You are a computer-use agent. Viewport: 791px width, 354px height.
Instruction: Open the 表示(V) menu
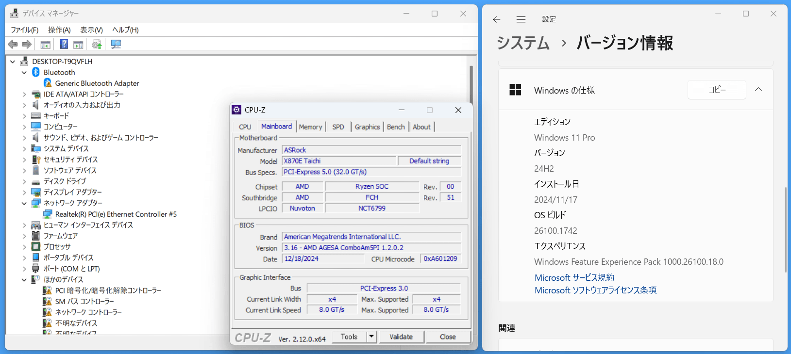(x=91, y=30)
